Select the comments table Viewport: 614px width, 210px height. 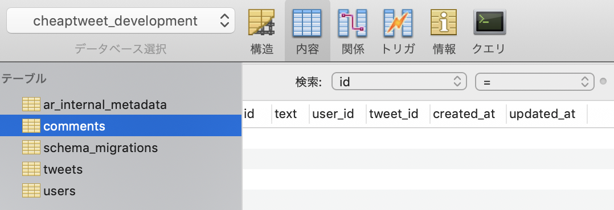coord(121,125)
